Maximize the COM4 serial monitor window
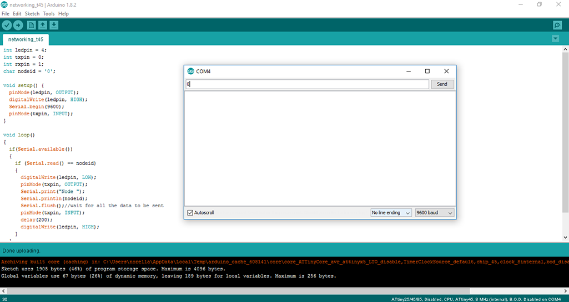Viewport: 569px width, 302px height. tap(427, 71)
